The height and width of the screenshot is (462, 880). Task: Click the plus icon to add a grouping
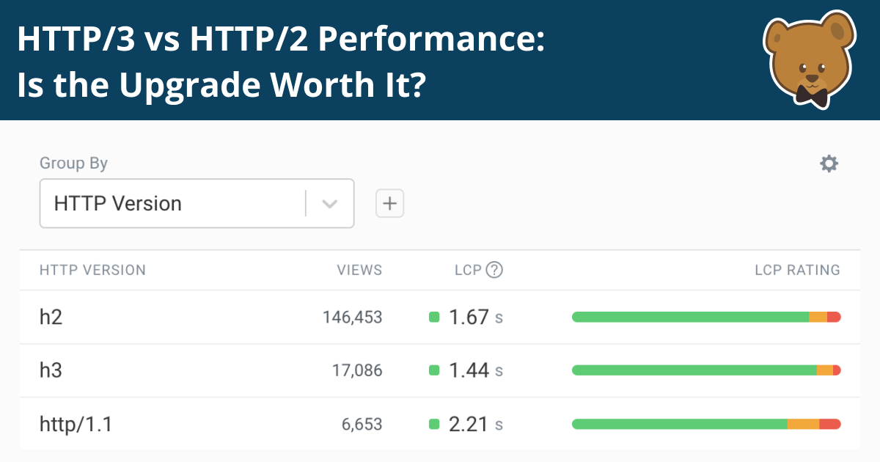[x=389, y=203]
